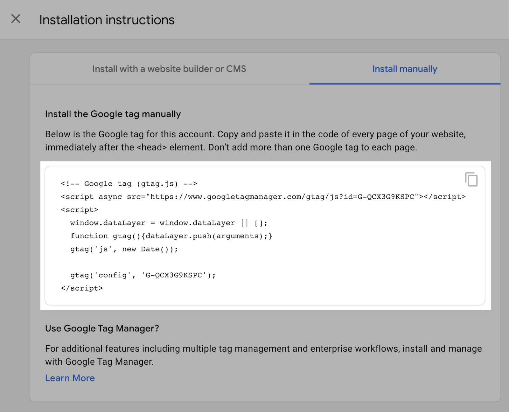Click the 'Use Google Tag Manager?' heading
The image size is (509, 412).
(x=102, y=328)
